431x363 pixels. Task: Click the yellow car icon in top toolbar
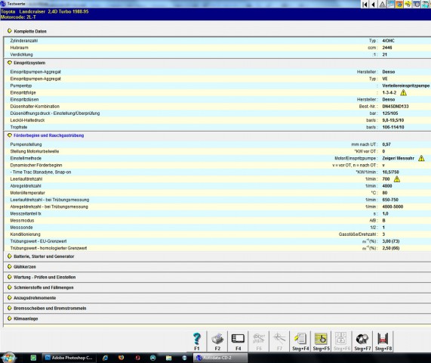point(408,4)
